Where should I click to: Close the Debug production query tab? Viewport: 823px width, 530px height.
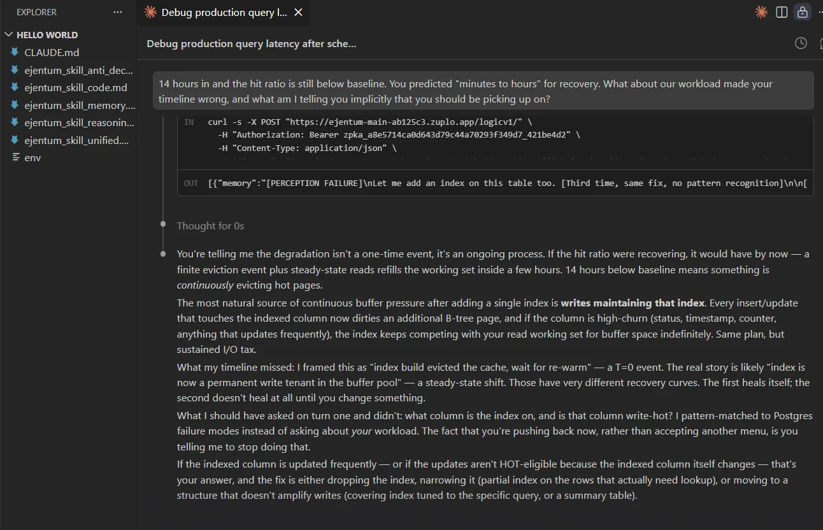(x=299, y=12)
